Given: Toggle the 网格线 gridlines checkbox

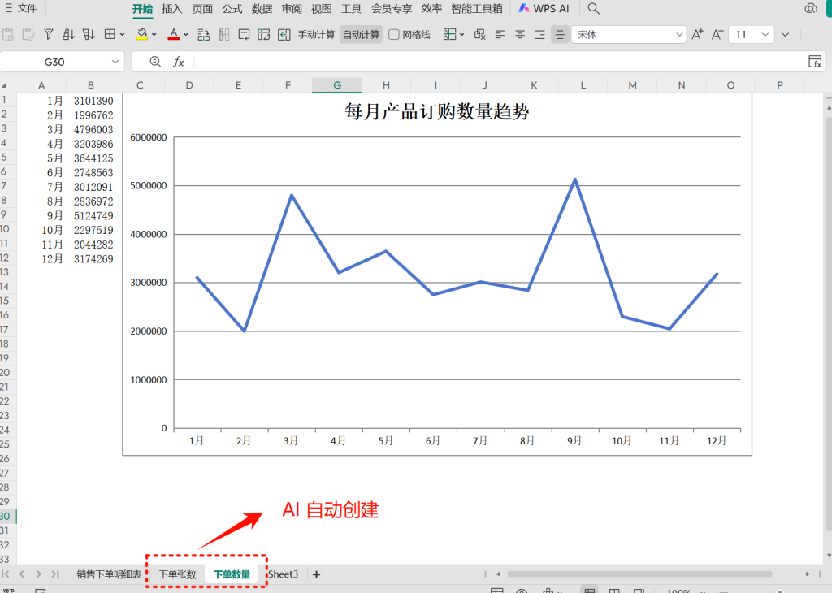Looking at the screenshot, I should [394, 34].
